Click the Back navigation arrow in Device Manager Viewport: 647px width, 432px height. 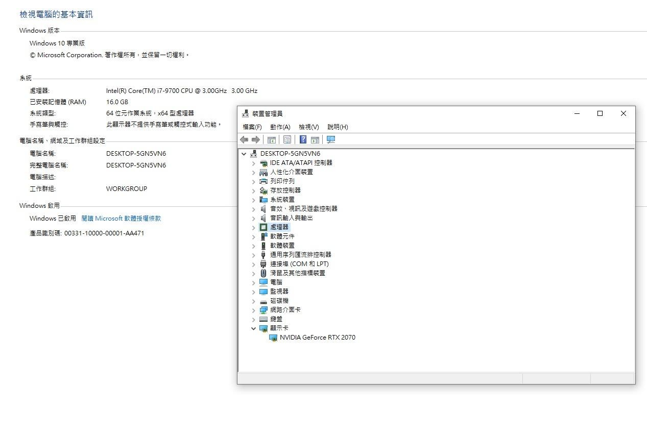[x=244, y=139]
